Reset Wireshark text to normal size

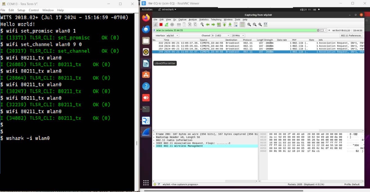click(260, 25)
